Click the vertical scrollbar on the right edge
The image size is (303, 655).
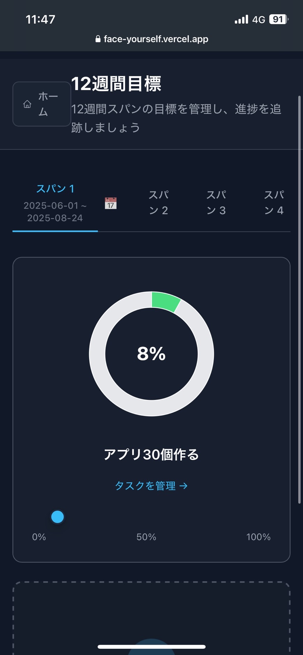pos(299,299)
